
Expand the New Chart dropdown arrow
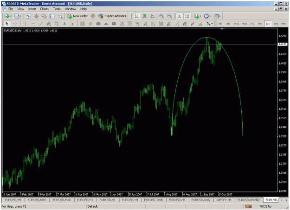pos(11,16)
